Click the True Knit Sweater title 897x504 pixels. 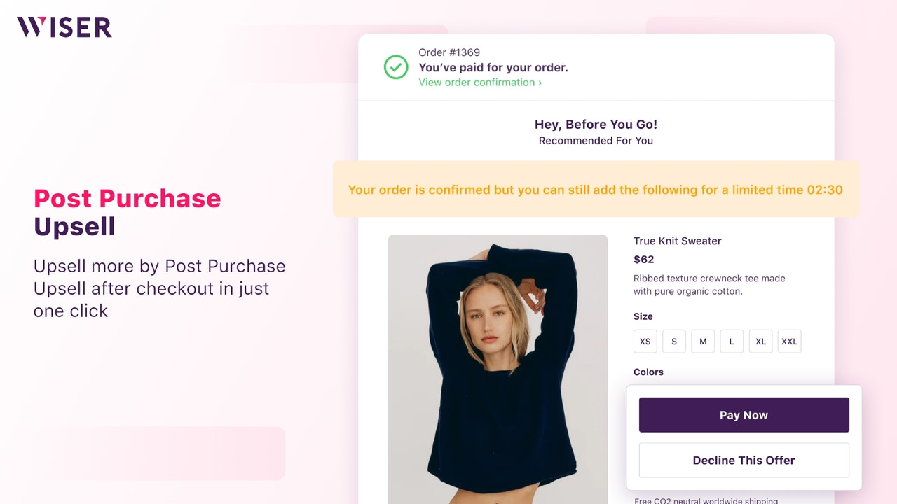pos(677,241)
